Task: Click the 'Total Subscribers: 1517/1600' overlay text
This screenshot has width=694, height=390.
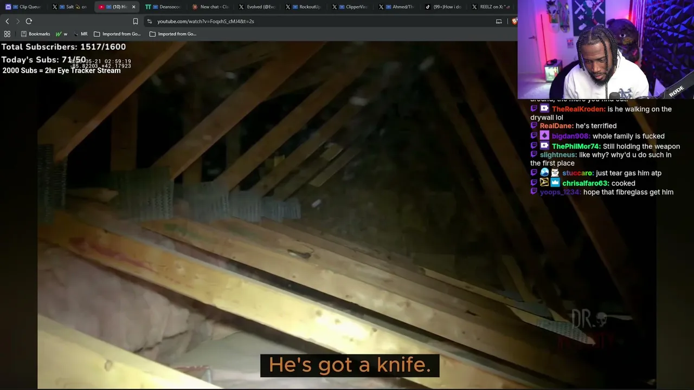Action: coord(63,47)
